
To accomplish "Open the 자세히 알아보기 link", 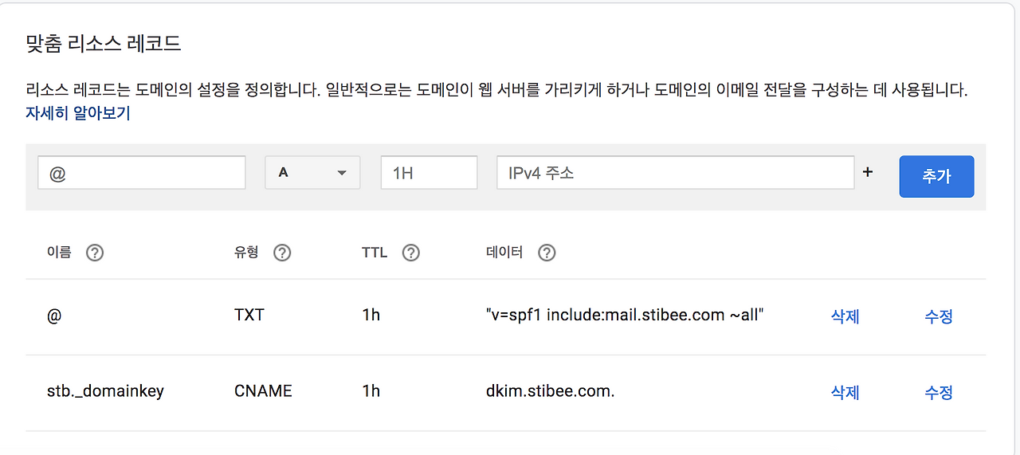I will click(78, 113).
